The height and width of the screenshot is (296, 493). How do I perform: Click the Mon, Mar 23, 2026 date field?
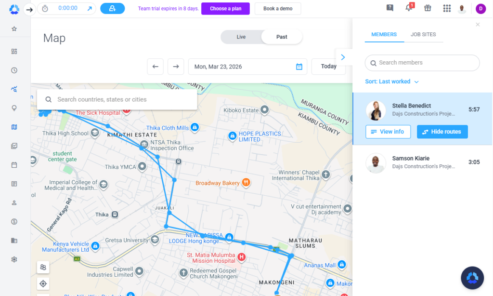tap(247, 67)
